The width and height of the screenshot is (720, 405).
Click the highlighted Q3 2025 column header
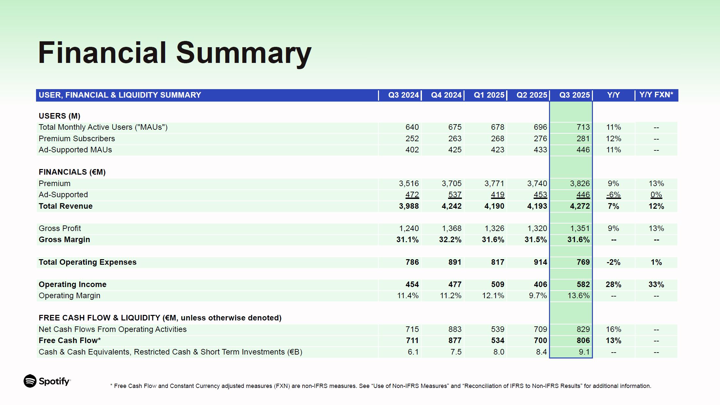[x=574, y=95]
